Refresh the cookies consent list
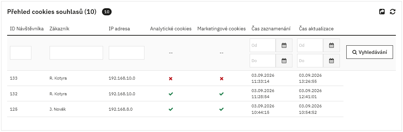The height and width of the screenshot is (132, 403). tap(392, 11)
